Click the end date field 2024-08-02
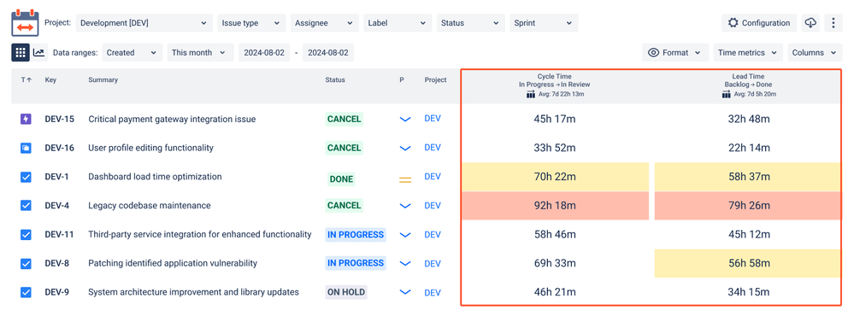Image resolution: width=854 pixels, height=316 pixels. (x=328, y=53)
